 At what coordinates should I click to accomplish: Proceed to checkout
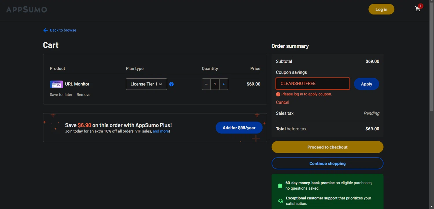click(327, 147)
